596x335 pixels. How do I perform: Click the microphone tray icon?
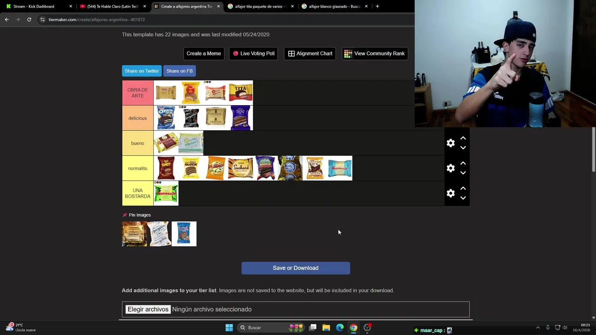548,328
